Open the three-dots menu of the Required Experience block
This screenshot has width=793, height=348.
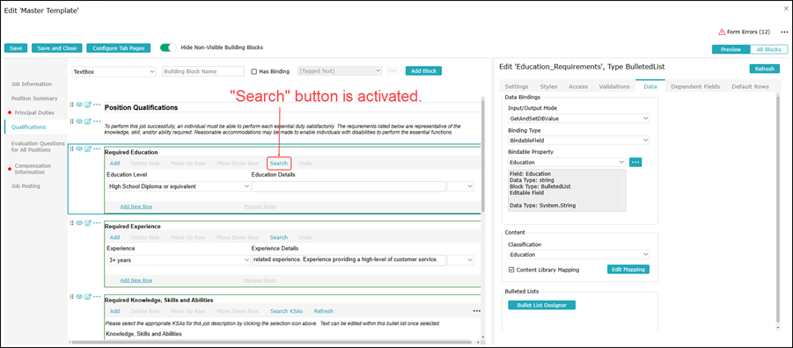(97, 222)
